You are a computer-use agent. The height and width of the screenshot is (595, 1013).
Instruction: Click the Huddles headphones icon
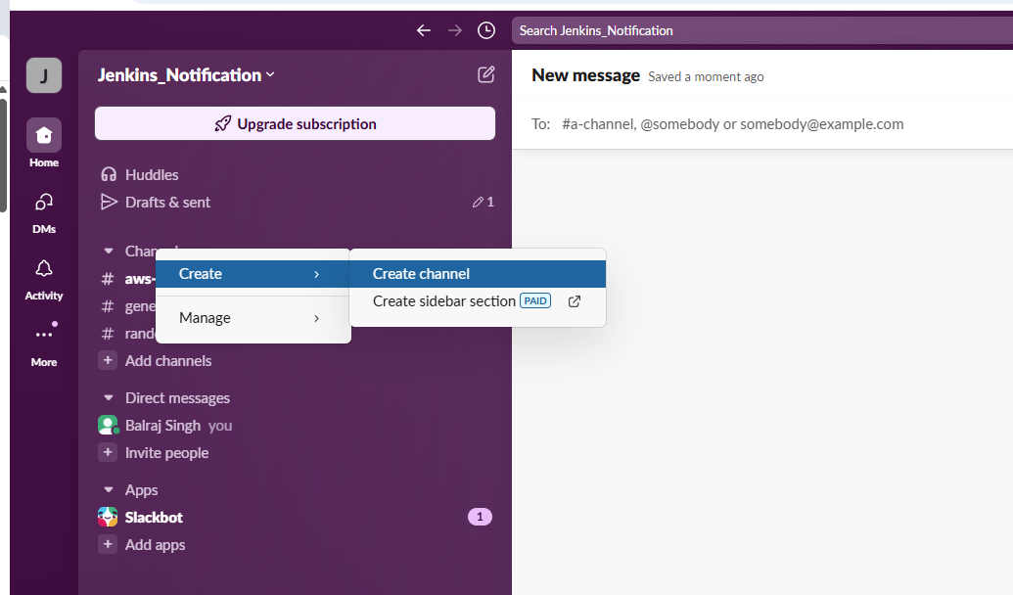coord(109,174)
